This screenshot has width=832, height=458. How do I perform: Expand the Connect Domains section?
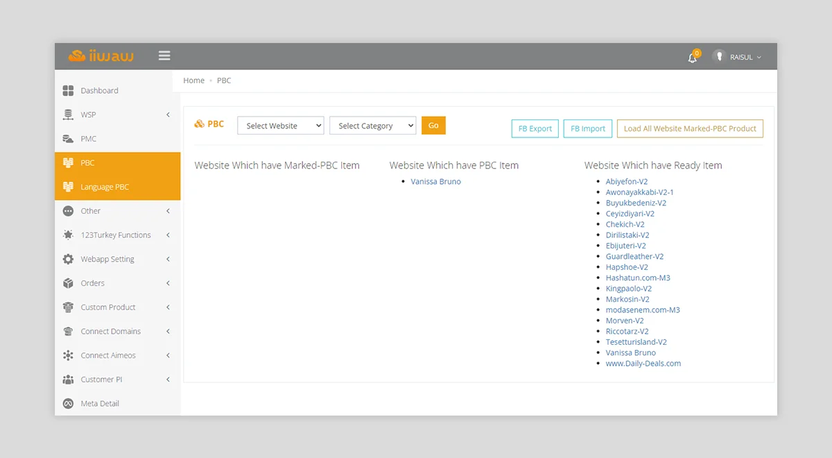[x=67, y=331]
